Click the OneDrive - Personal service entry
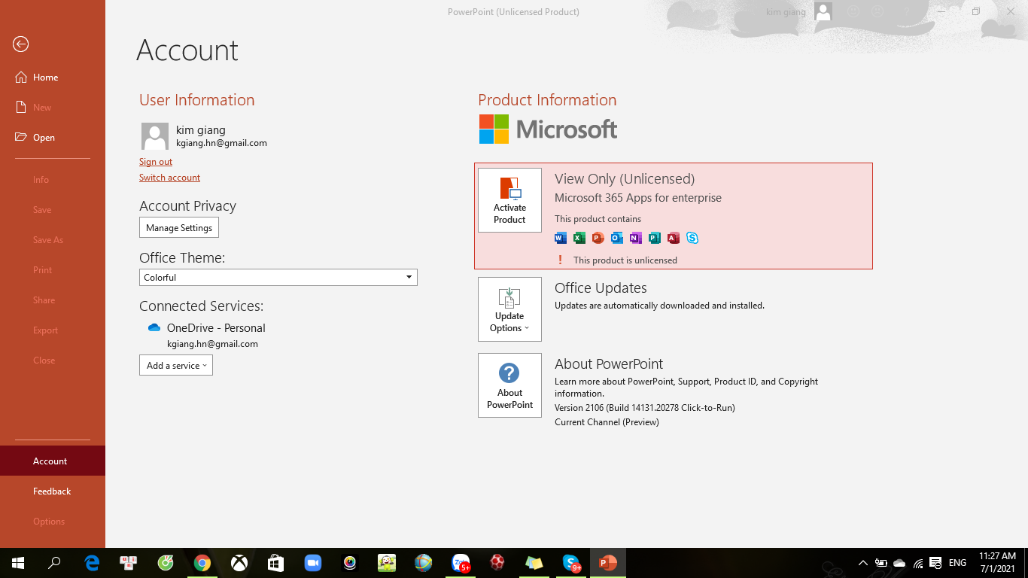This screenshot has width=1028, height=578. (216, 328)
